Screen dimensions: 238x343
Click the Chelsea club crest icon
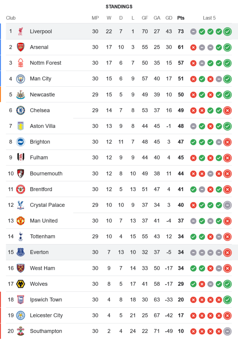pos(21,110)
